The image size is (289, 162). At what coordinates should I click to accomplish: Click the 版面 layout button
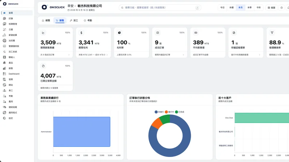click(272, 8)
